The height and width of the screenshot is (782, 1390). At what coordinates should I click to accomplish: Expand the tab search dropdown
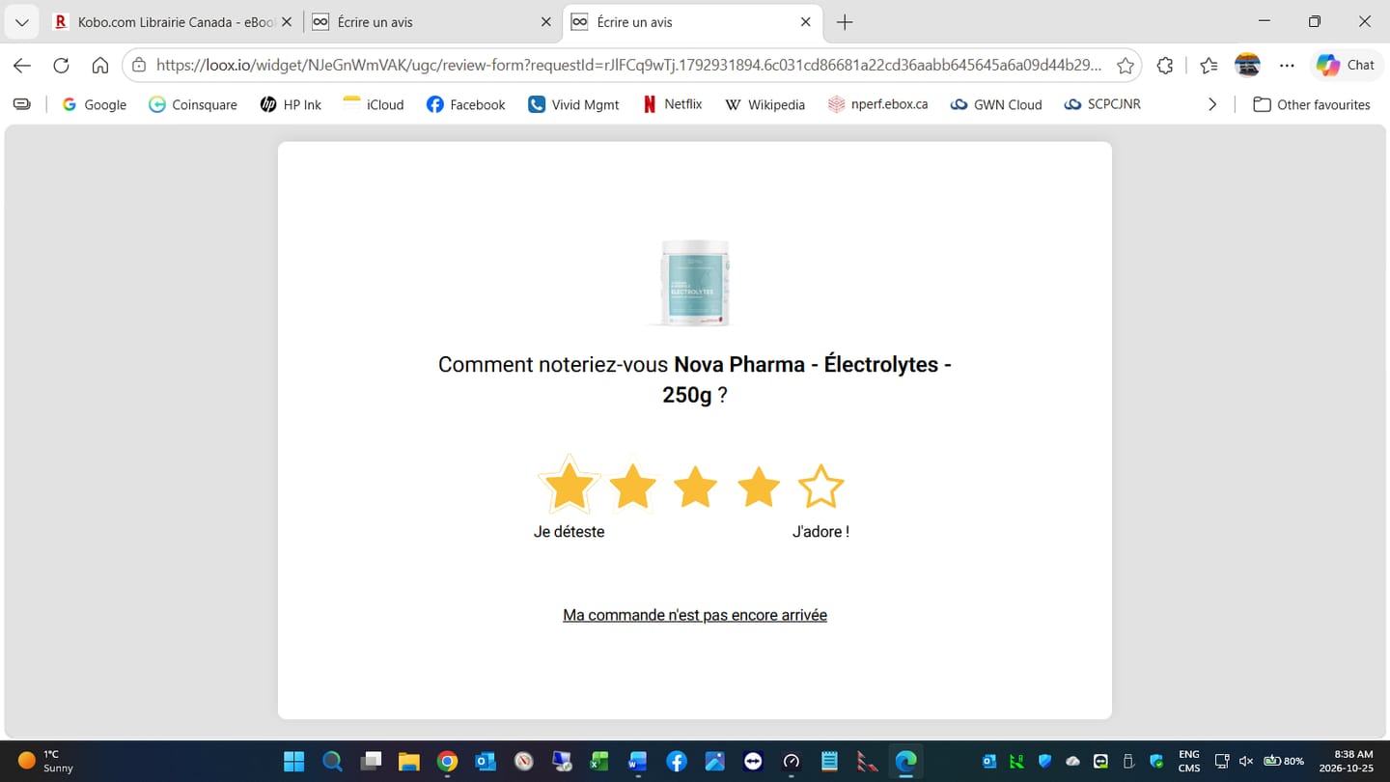(x=21, y=22)
